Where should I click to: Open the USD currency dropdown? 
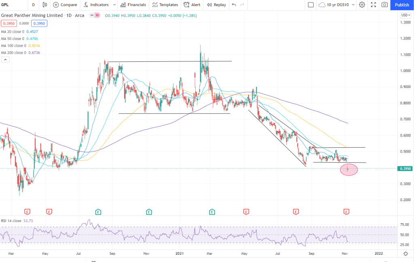[405, 15]
